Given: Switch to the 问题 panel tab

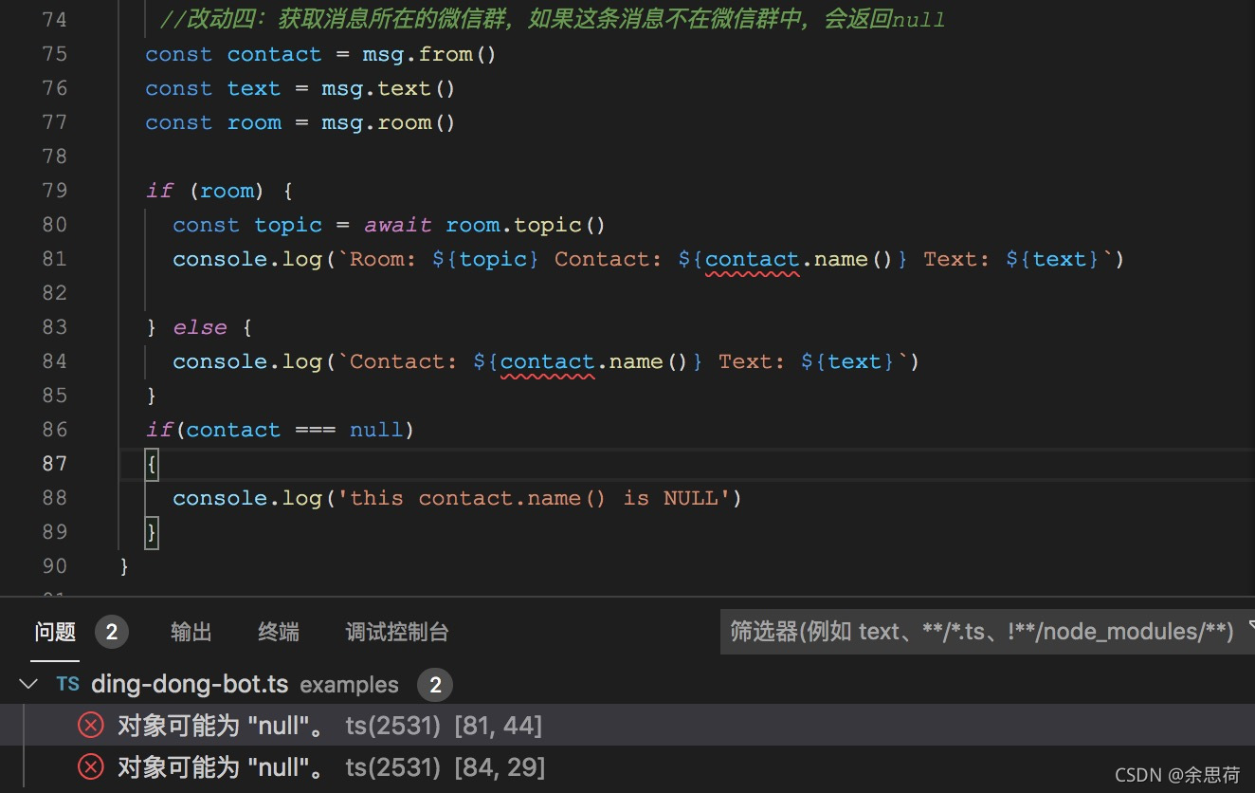Looking at the screenshot, I should [x=55, y=632].
